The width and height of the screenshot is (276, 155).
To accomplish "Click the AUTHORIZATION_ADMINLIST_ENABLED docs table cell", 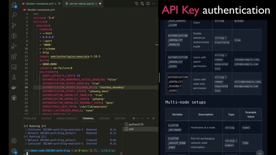I will pos(178,40).
